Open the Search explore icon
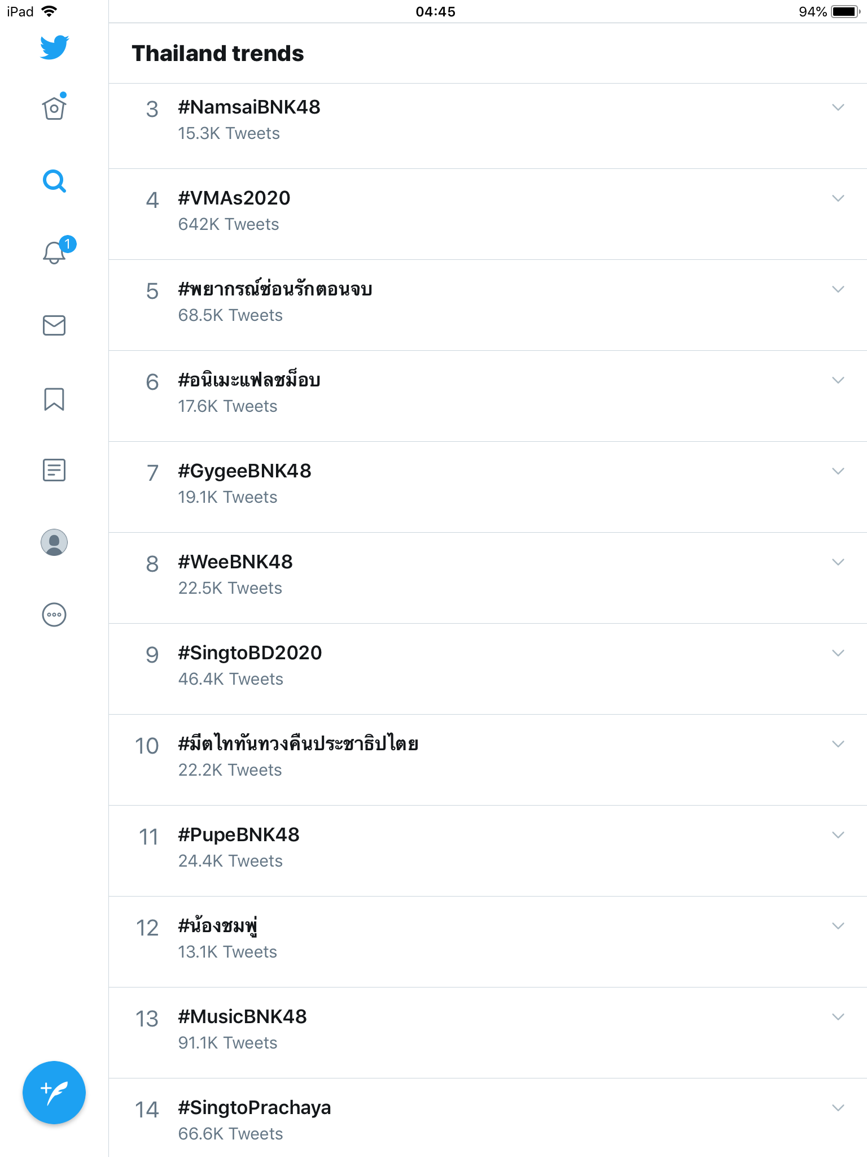This screenshot has height=1157, width=867. coord(54,181)
